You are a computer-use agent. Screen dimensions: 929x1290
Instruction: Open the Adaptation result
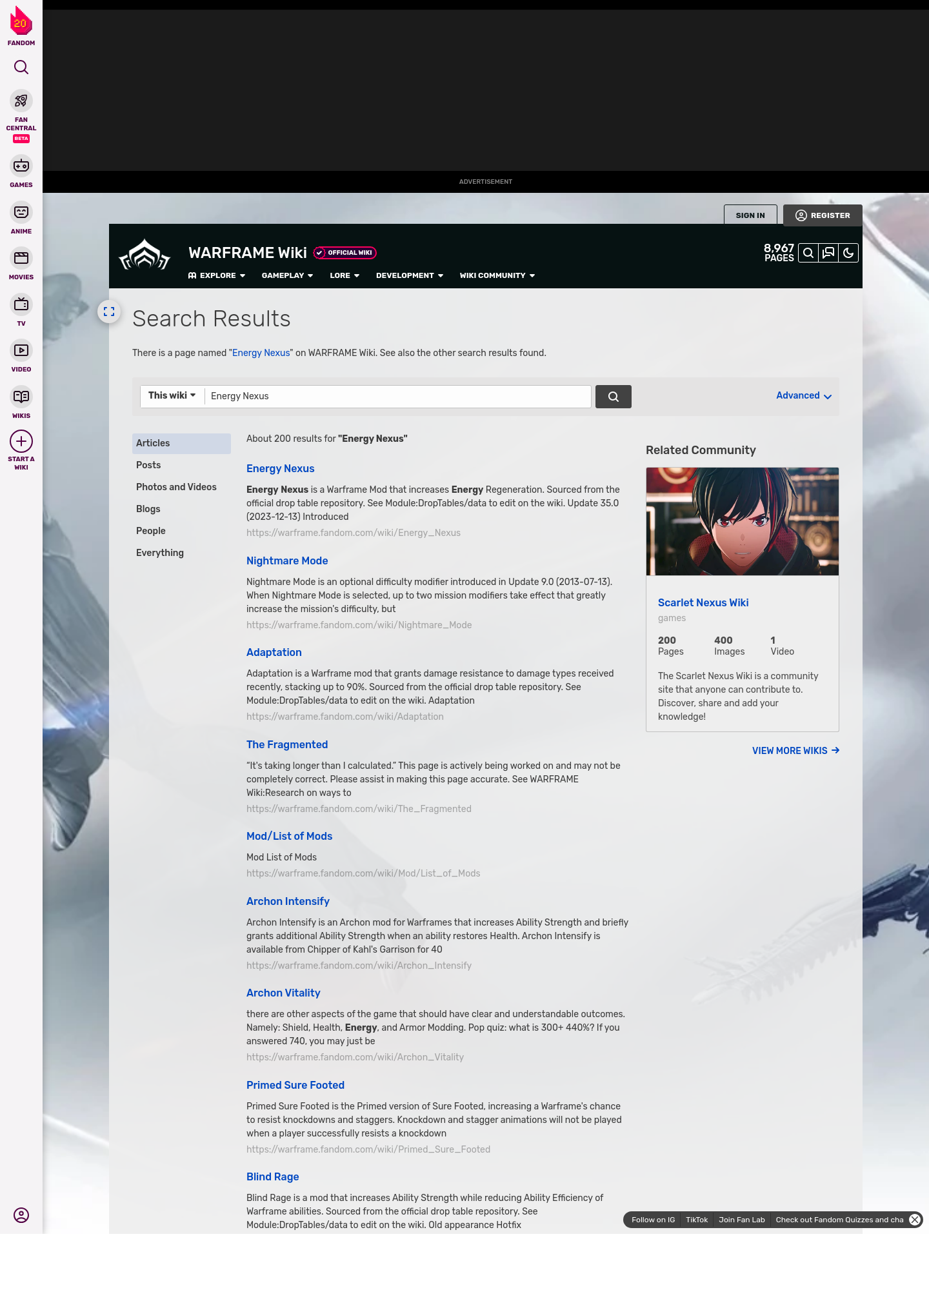click(274, 653)
